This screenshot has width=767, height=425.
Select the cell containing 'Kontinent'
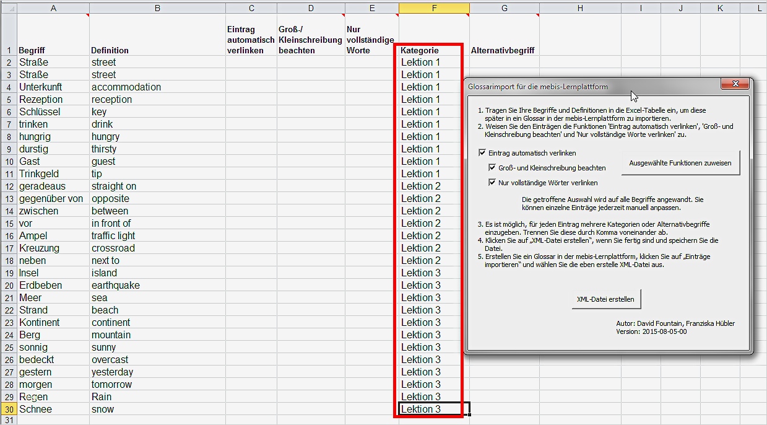53,322
